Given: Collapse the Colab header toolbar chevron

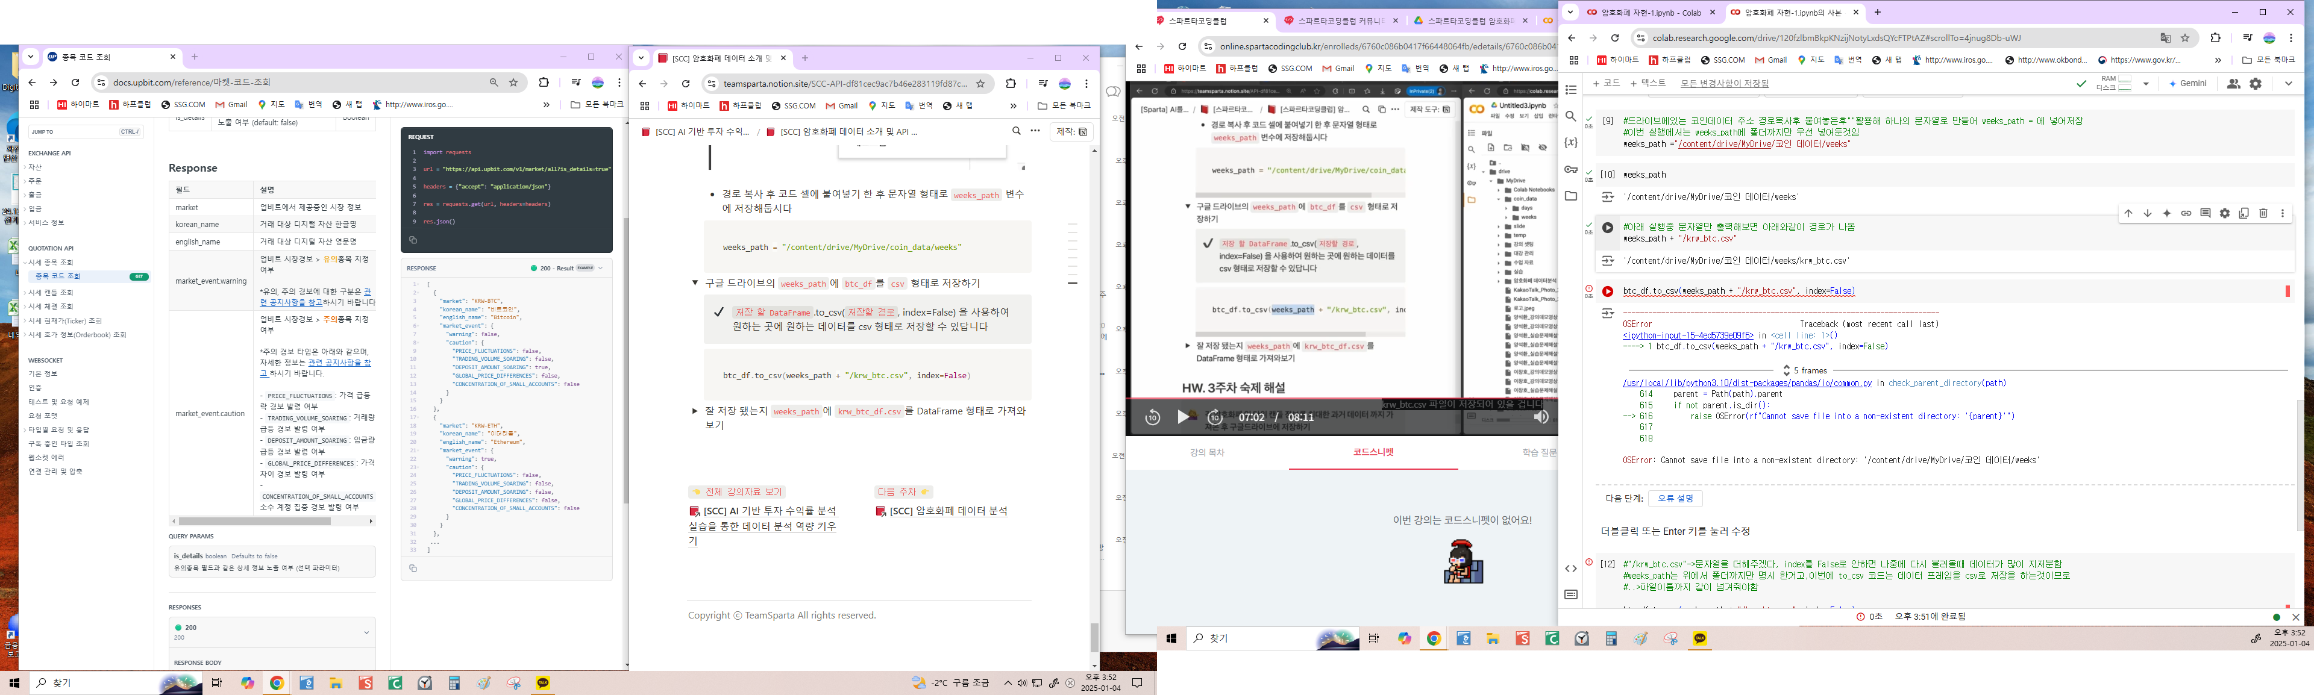Looking at the screenshot, I should (x=2288, y=84).
